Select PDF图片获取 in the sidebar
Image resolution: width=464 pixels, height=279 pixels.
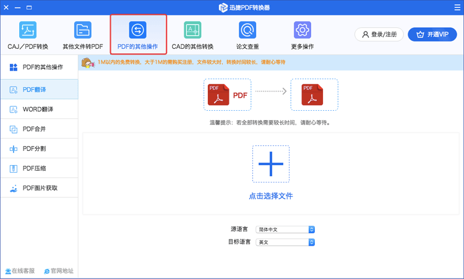click(x=40, y=188)
